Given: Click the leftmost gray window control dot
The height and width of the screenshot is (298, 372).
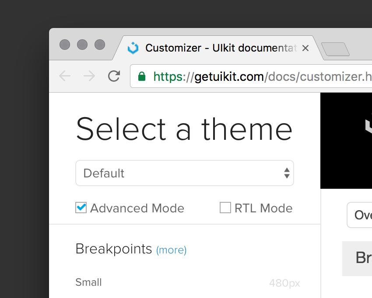Looking at the screenshot, I should 65,45.
